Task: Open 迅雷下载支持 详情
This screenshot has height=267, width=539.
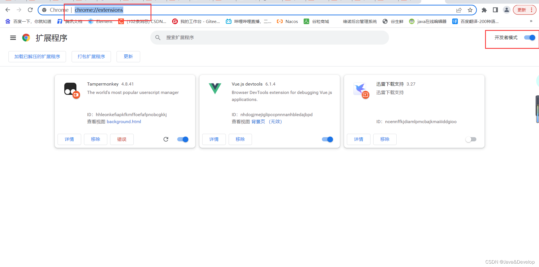Action: tap(359, 139)
